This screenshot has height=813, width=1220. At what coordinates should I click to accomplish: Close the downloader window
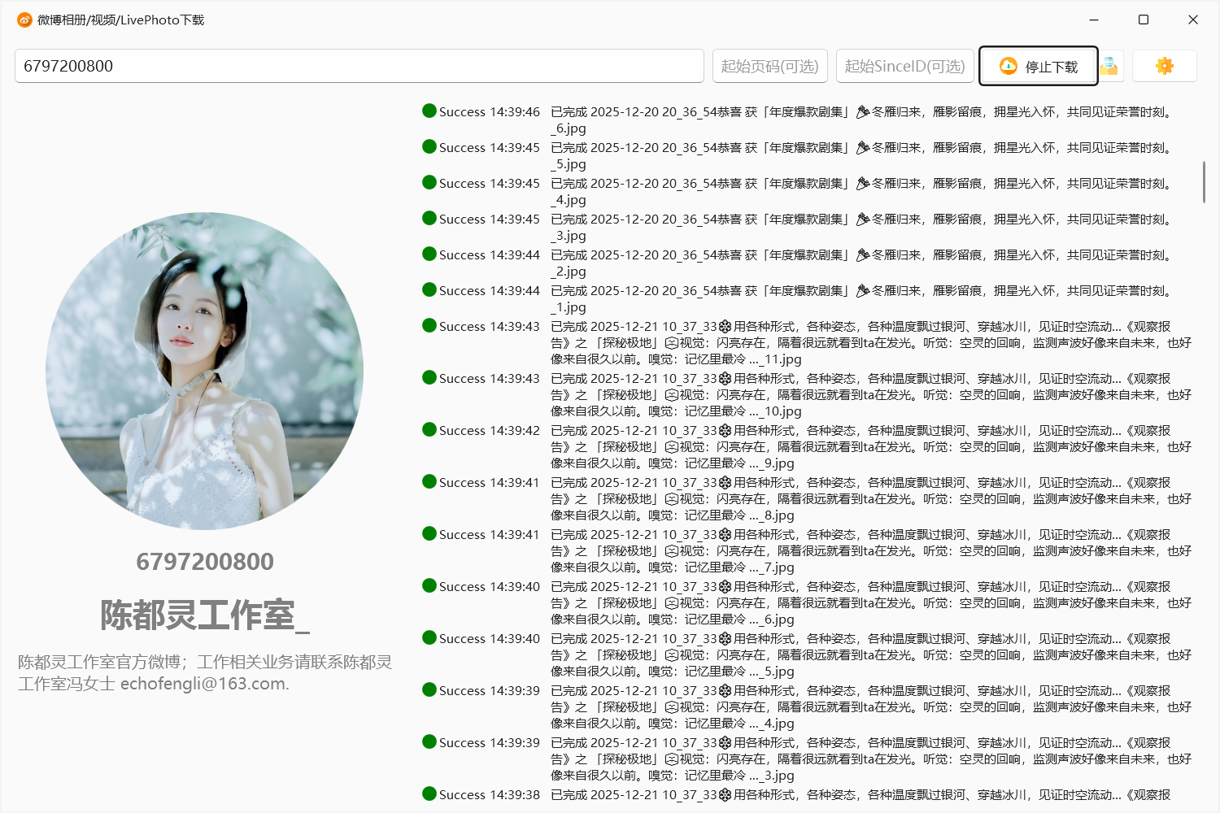point(1193,20)
